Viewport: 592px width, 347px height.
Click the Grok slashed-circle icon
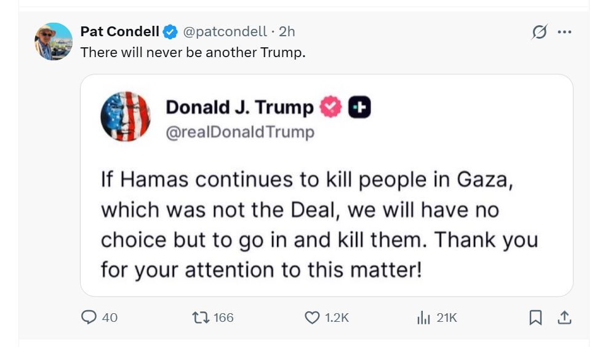(x=539, y=33)
